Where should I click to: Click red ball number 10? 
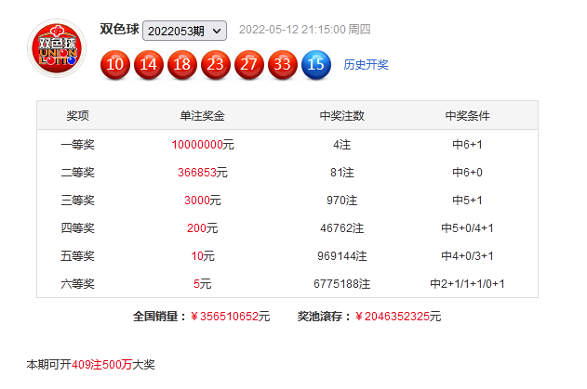(115, 65)
